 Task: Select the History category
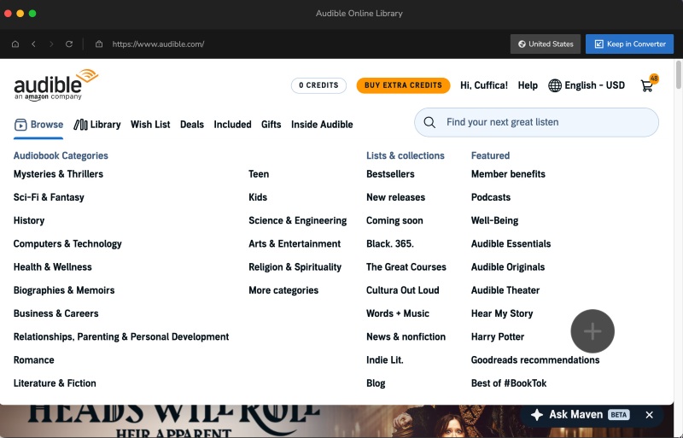(x=29, y=220)
